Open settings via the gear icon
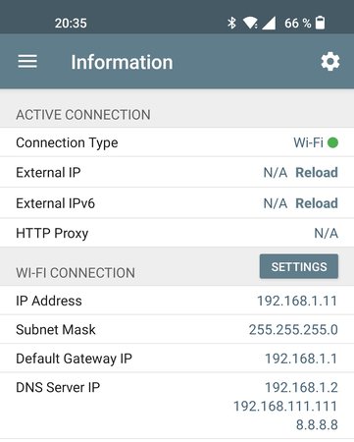 pos(330,62)
